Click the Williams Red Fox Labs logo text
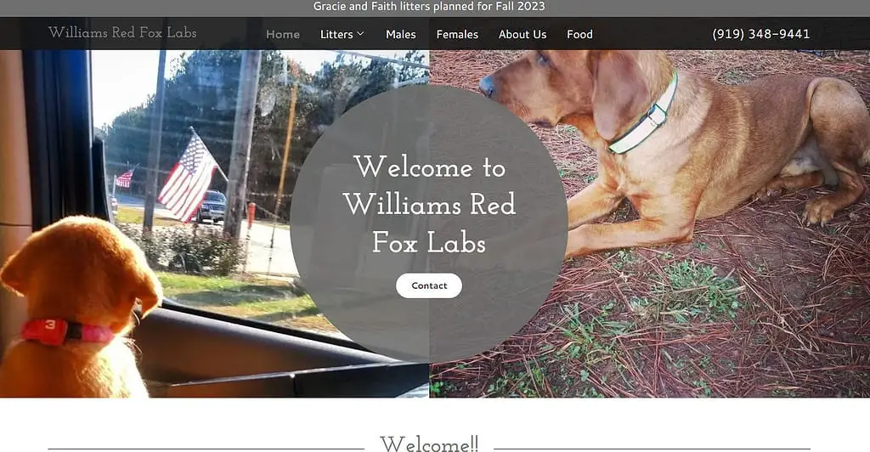870x452 pixels. tap(122, 33)
